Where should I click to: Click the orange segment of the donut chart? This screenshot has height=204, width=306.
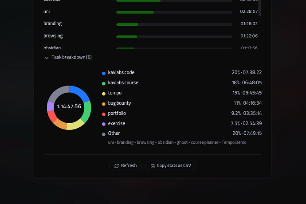60,124
